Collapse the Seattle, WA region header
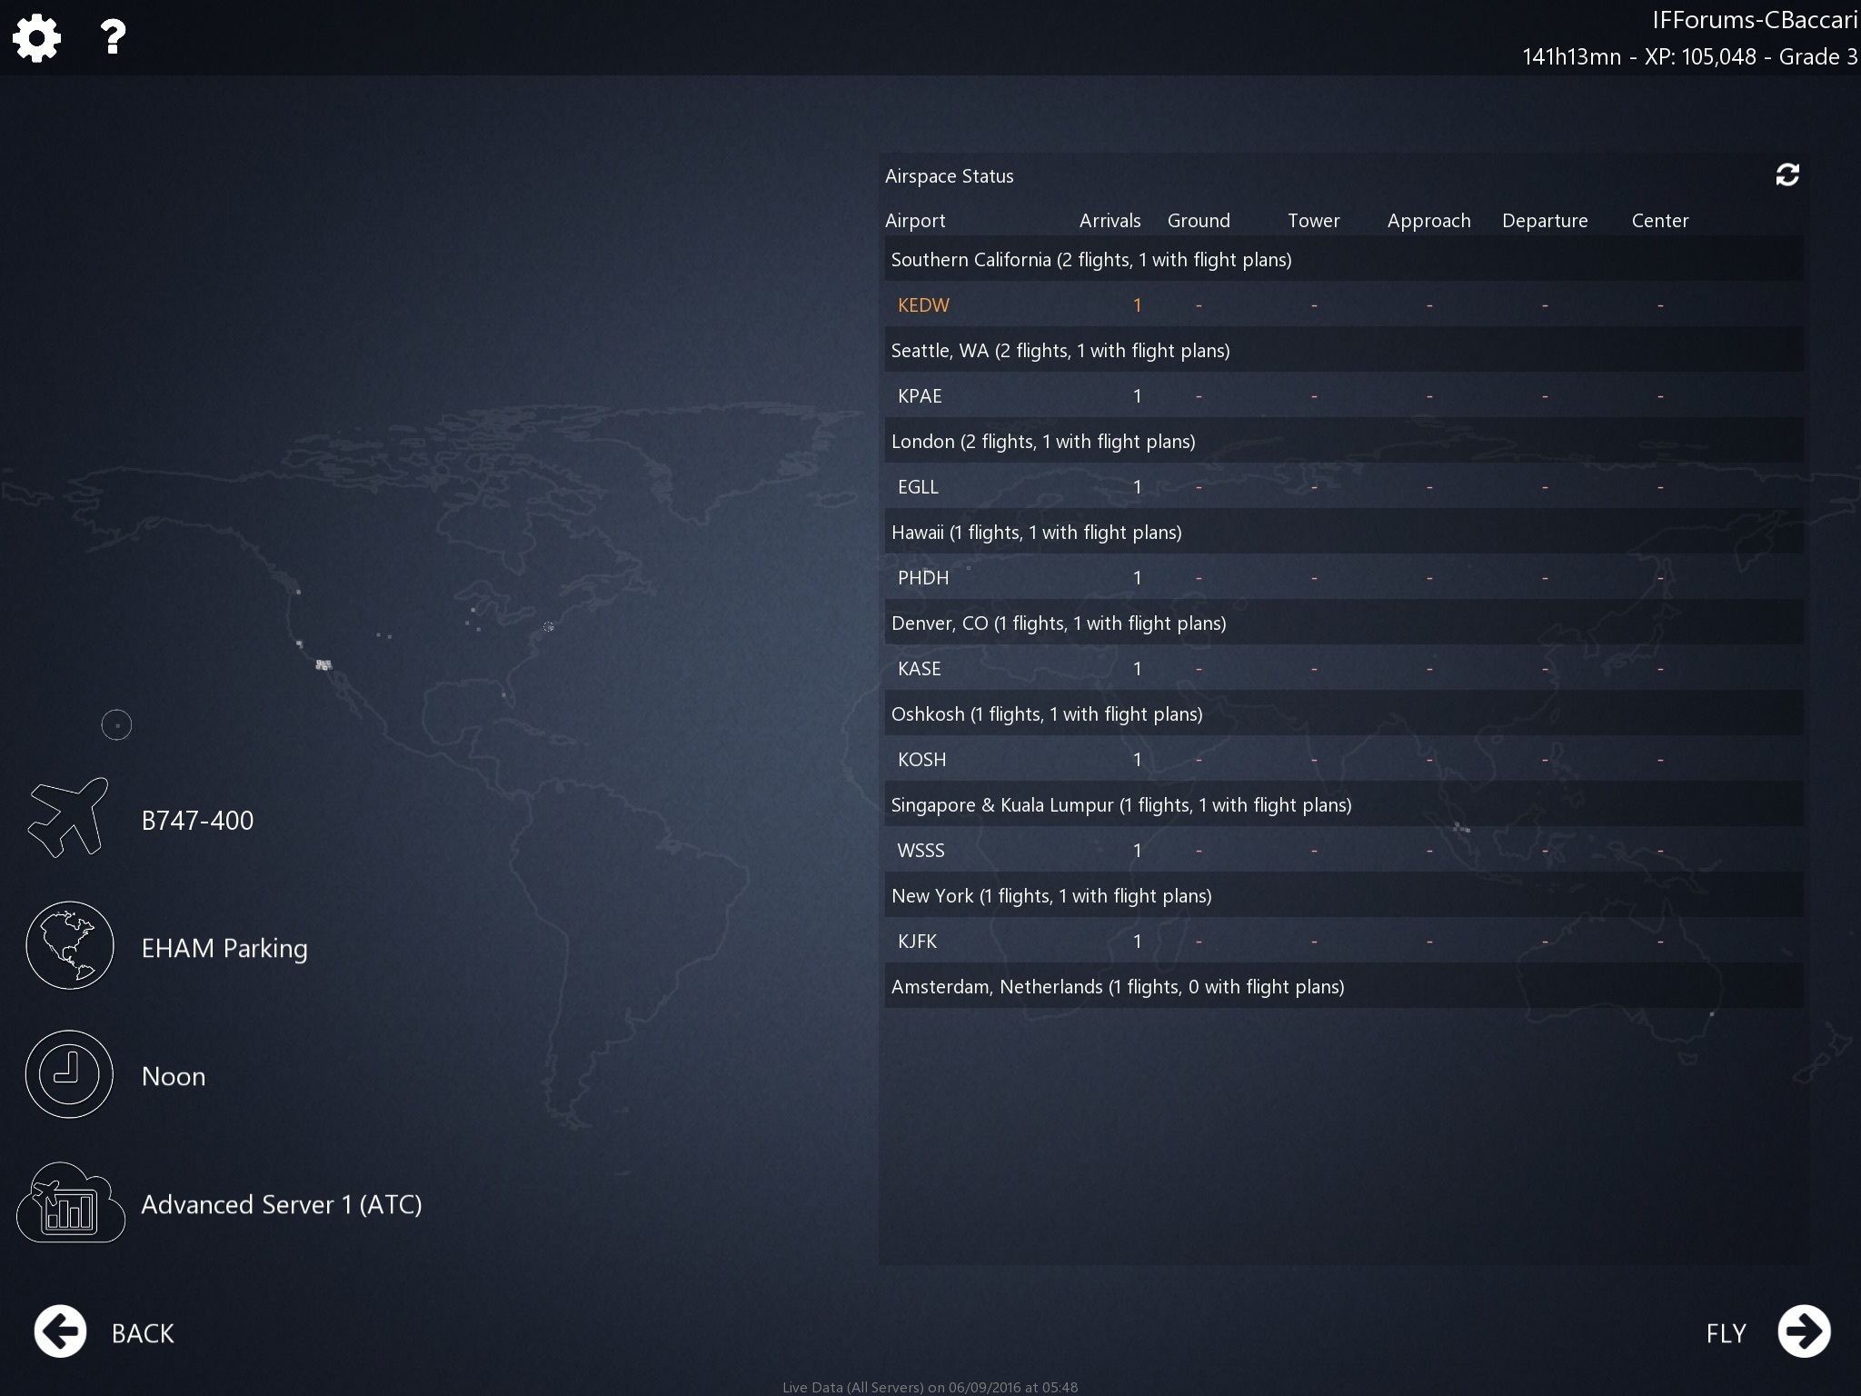 tap(1060, 351)
